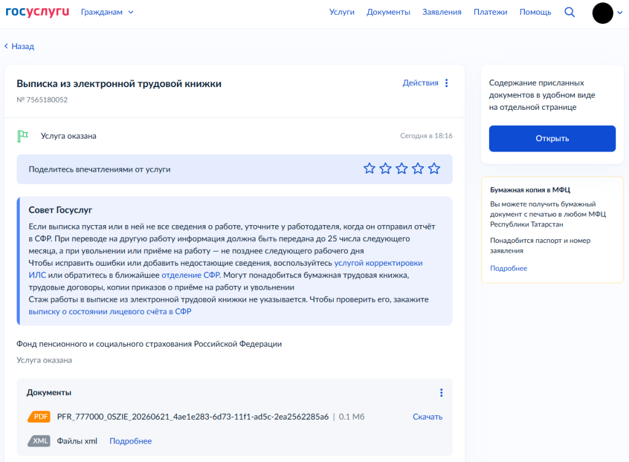This screenshot has width=629, height=462.
Task: Open выписку о состоянии лицевого счёта link
Action: coord(110,311)
